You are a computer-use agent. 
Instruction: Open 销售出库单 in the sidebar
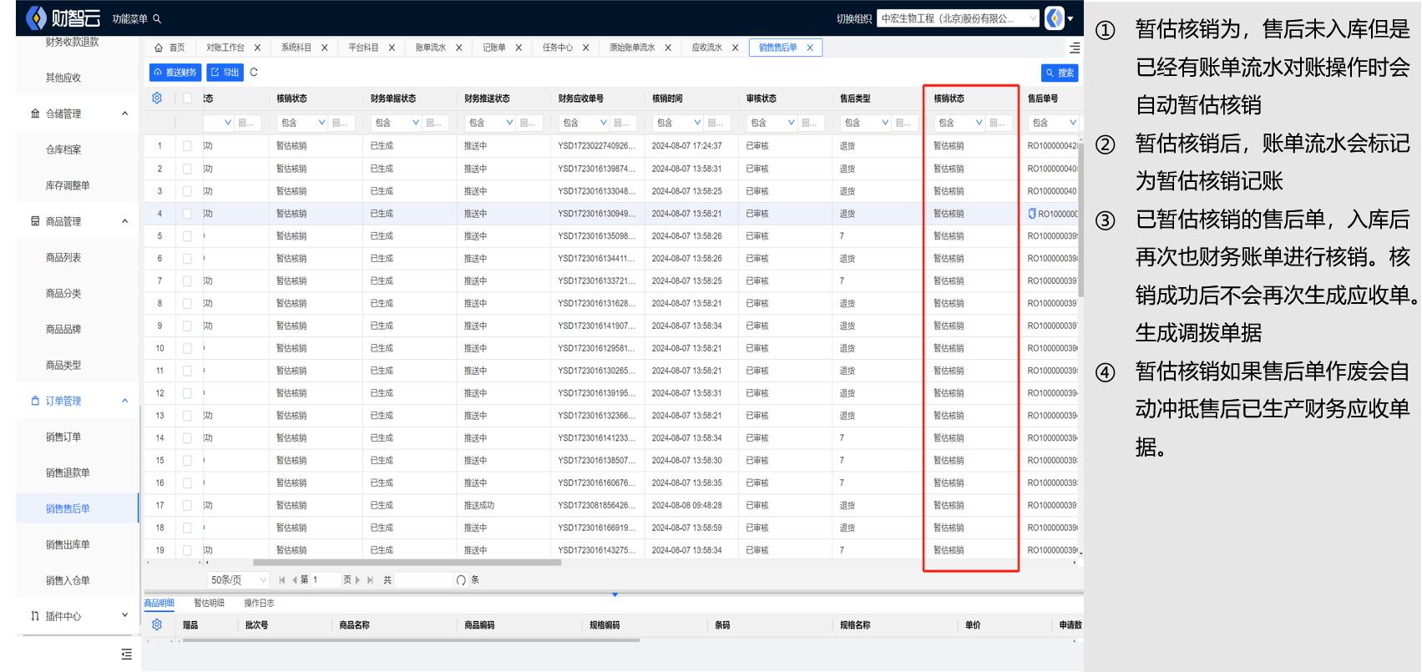[x=68, y=544]
